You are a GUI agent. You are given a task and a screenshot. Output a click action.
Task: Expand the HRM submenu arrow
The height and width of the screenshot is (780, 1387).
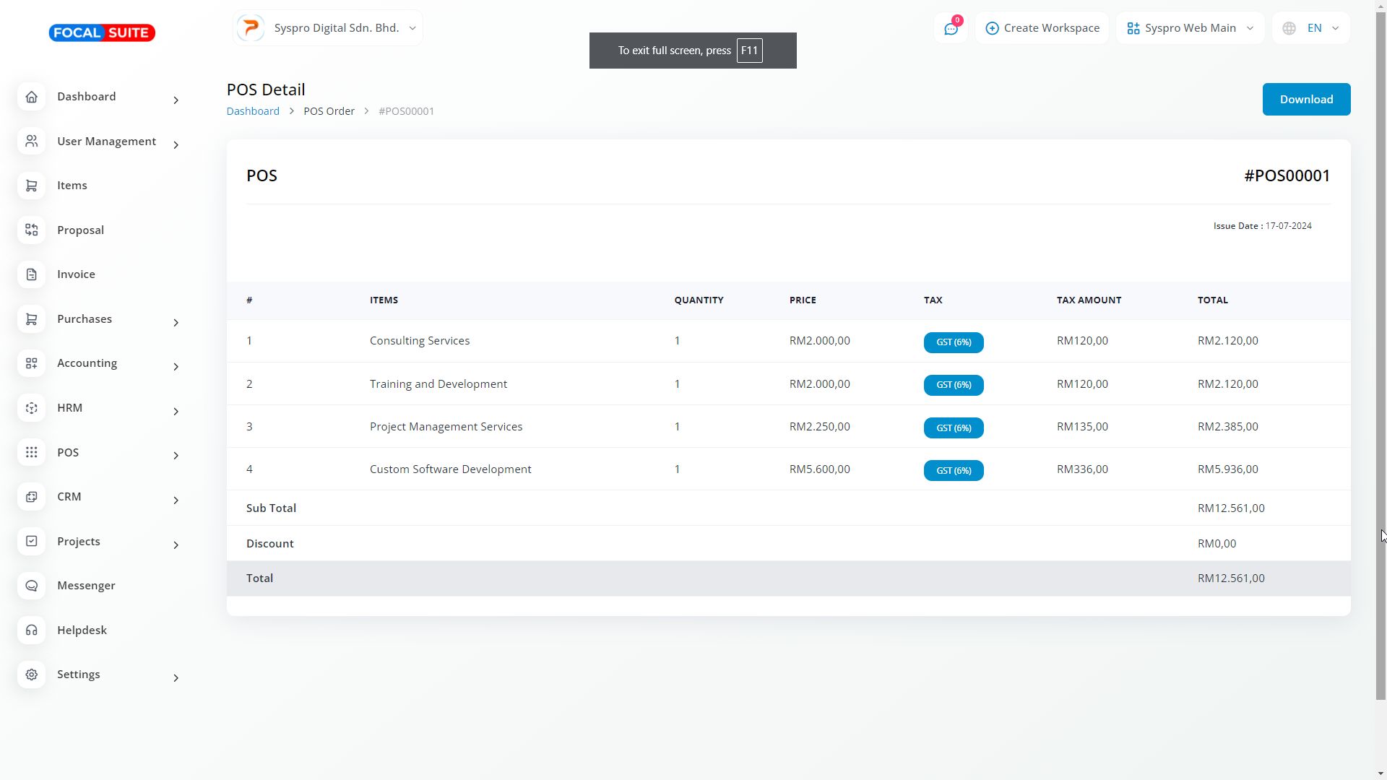click(x=176, y=412)
